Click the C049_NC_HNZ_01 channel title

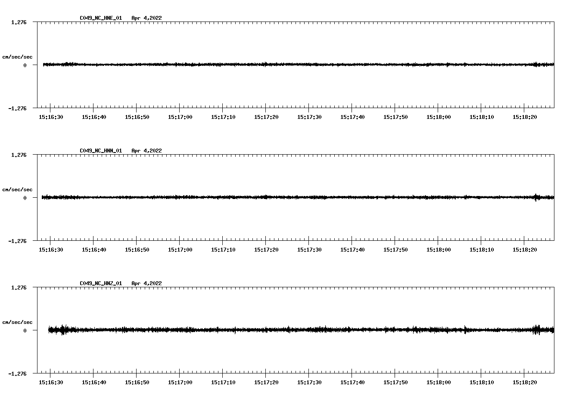101,283
